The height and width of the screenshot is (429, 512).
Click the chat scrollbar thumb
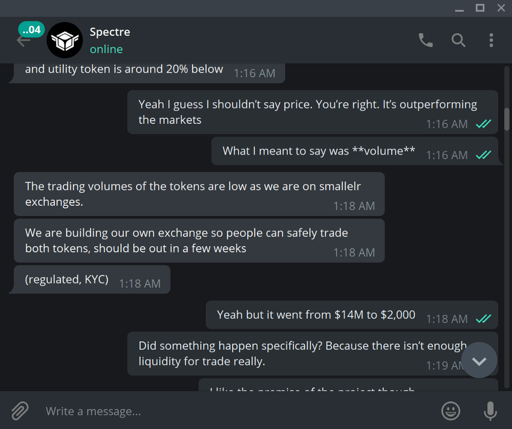507,119
